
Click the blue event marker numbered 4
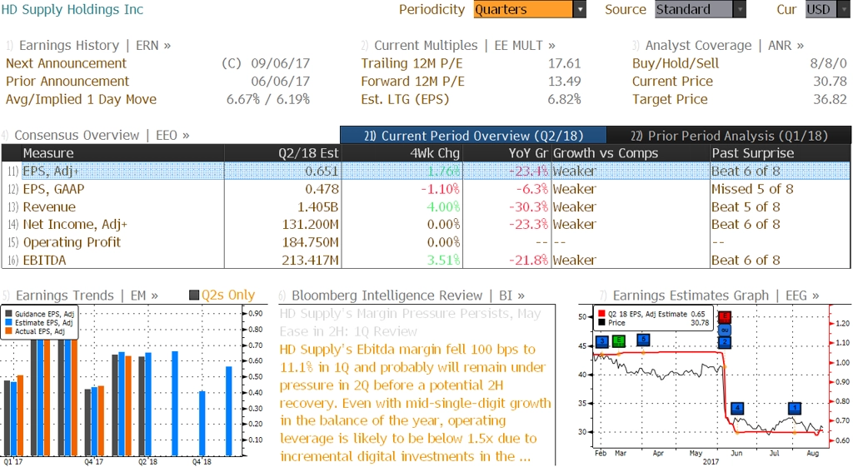coord(737,408)
